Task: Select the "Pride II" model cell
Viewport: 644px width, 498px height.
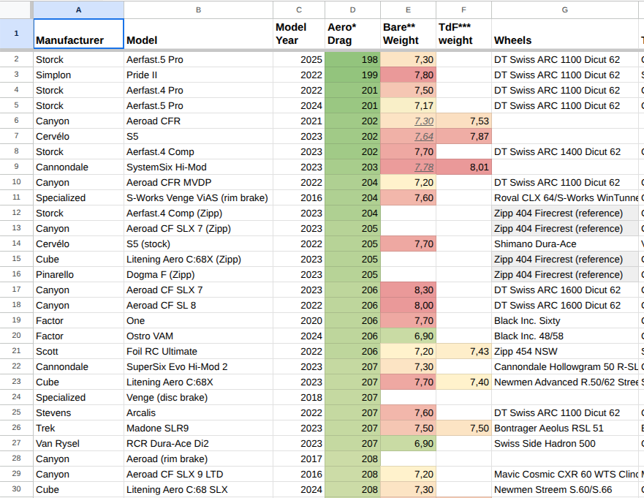Action: (198, 75)
